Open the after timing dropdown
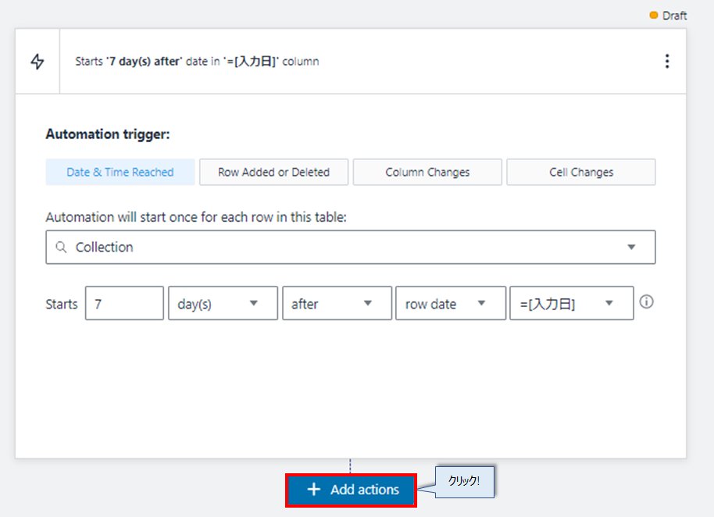Viewport: 714px width, 517px height. 337,304
